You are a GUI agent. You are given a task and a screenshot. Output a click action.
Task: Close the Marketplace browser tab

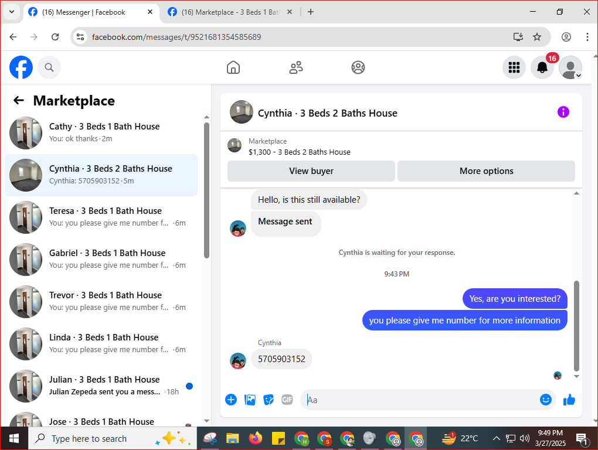click(x=290, y=12)
